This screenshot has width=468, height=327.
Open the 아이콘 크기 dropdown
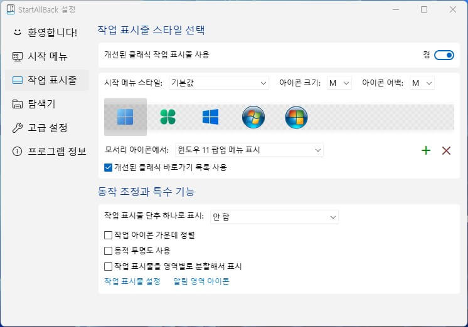(339, 83)
